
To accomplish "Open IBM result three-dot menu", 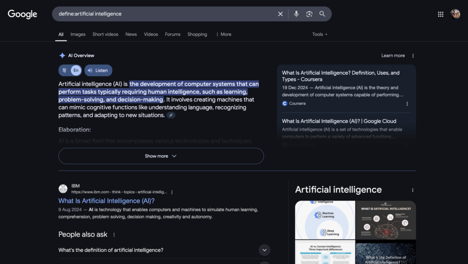I will 172,192.
